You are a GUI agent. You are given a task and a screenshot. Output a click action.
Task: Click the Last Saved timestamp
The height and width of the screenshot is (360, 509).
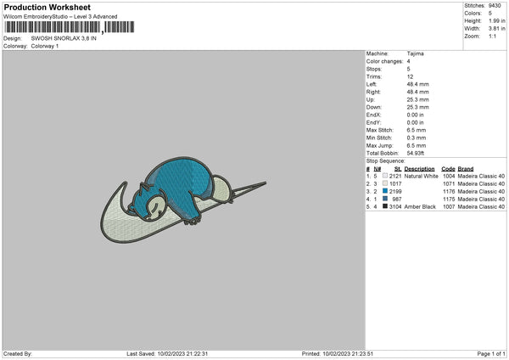[167, 353]
